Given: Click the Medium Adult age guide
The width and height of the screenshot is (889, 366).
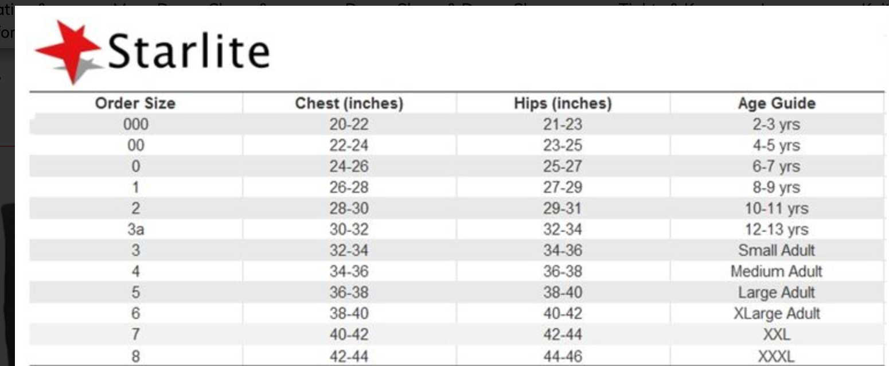Looking at the screenshot, I should pyautogui.click(x=777, y=271).
